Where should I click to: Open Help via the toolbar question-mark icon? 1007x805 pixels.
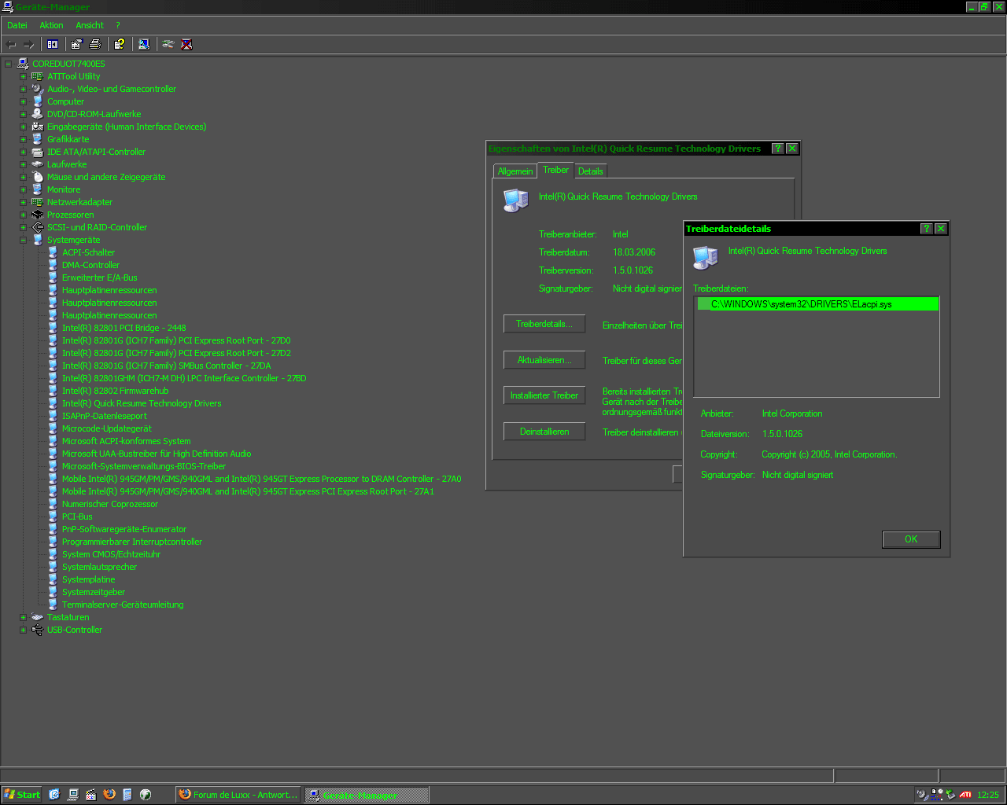point(120,44)
